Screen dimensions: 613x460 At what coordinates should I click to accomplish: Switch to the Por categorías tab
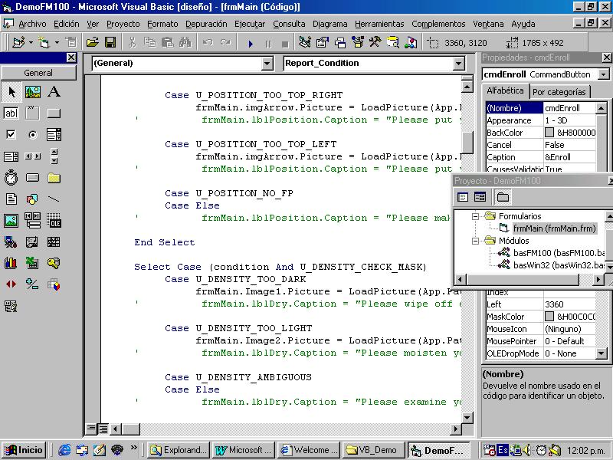(559, 92)
